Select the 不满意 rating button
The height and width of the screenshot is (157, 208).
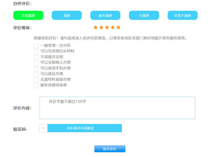pos(144,15)
